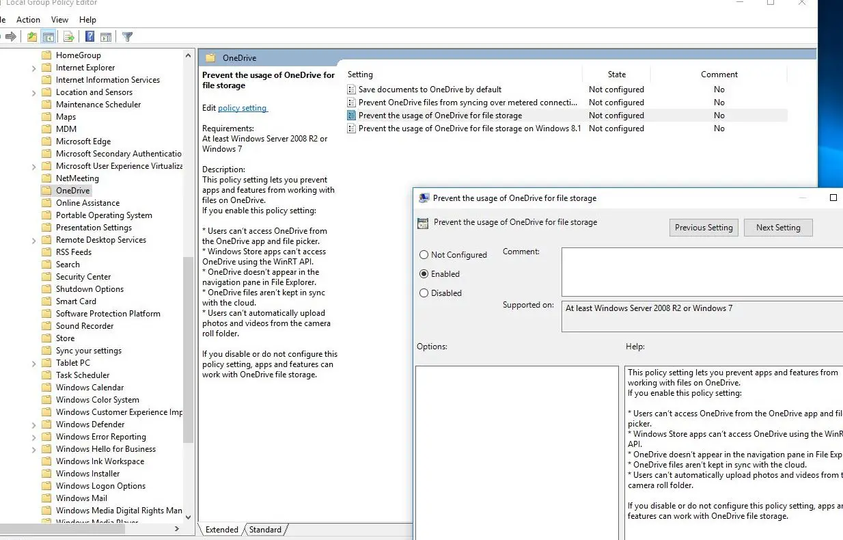The height and width of the screenshot is (540, 843).
Task: Select the Windows Installer tree item
Action: click(87, 474)
